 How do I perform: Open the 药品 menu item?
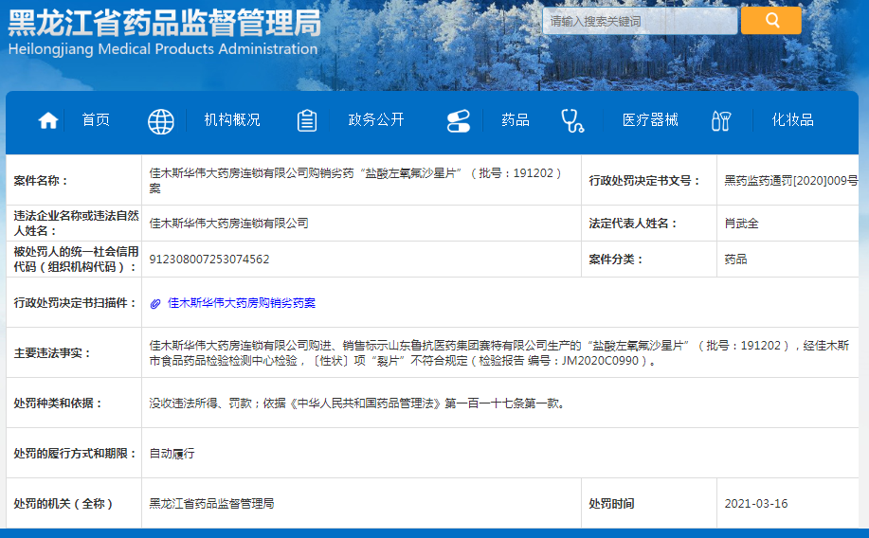(516, 119)
